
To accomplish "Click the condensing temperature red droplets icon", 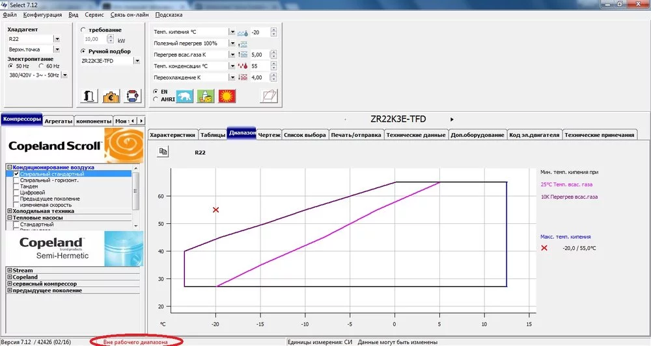I will pyautogui.click(x=243, y=66).
